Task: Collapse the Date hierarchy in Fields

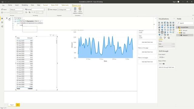Action: [178, 33]
